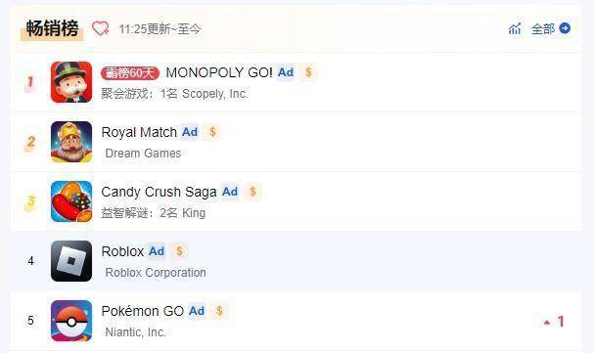Click the Roblox Corporation developer name

click(156, 273)
